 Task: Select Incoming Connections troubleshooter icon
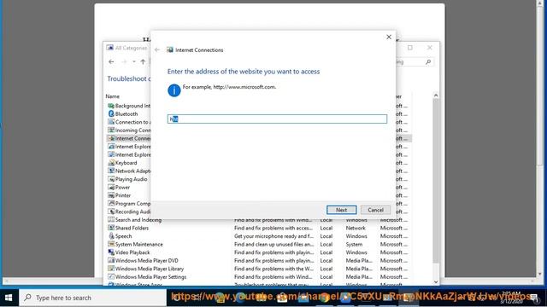[111, 130]
